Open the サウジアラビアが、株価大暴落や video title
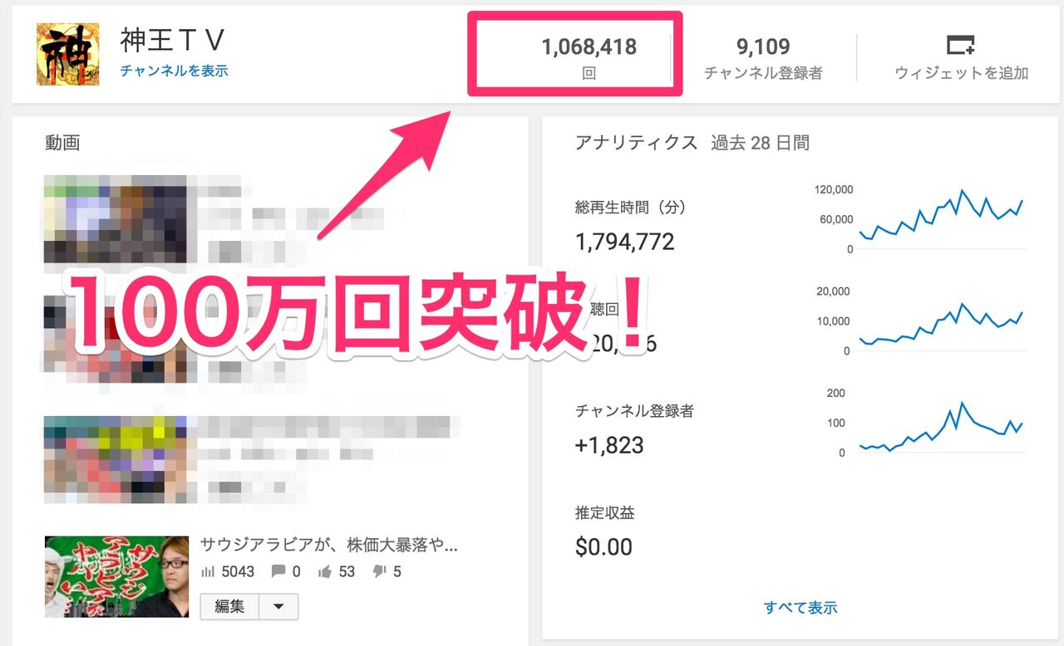 point(330,546)
